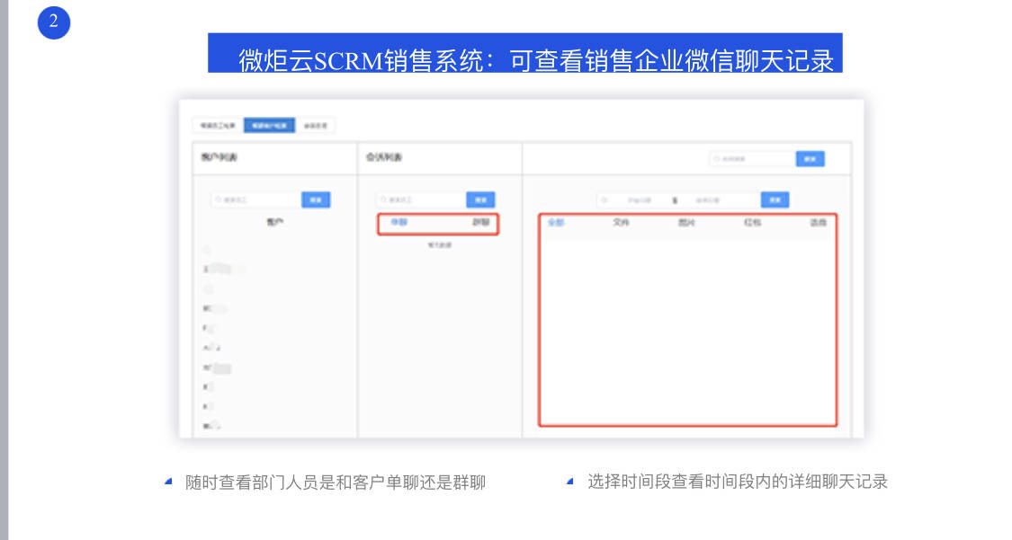1012x540 pixels.
Task: Select the 单聊 single chat filter
Action: (x=392, y=223)
